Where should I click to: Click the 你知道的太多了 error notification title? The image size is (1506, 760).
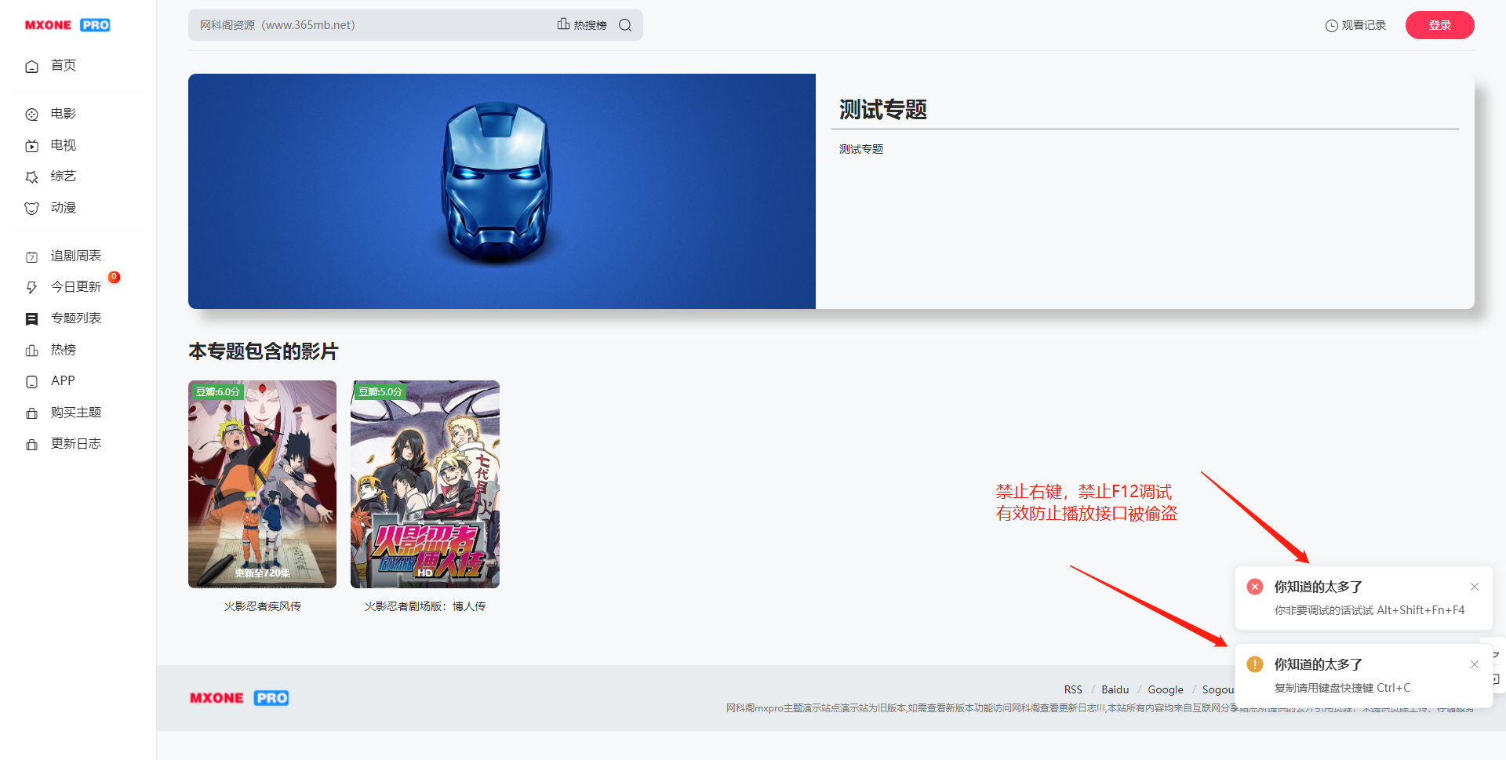click(x=1318, y=587)
